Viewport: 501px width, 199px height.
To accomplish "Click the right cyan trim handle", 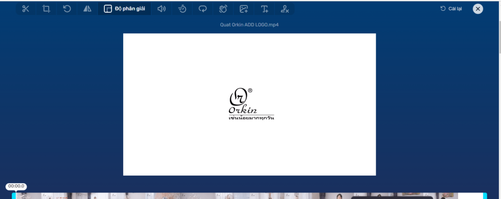I will (x=485, y=196).
